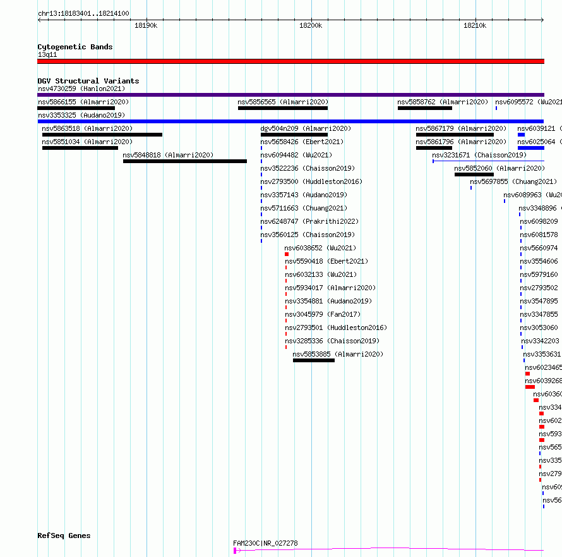The height and width of the screenshot is (557, 562).
Task: Select the red 13q11 cytogenetic band bar
Action: click(290, 61)
